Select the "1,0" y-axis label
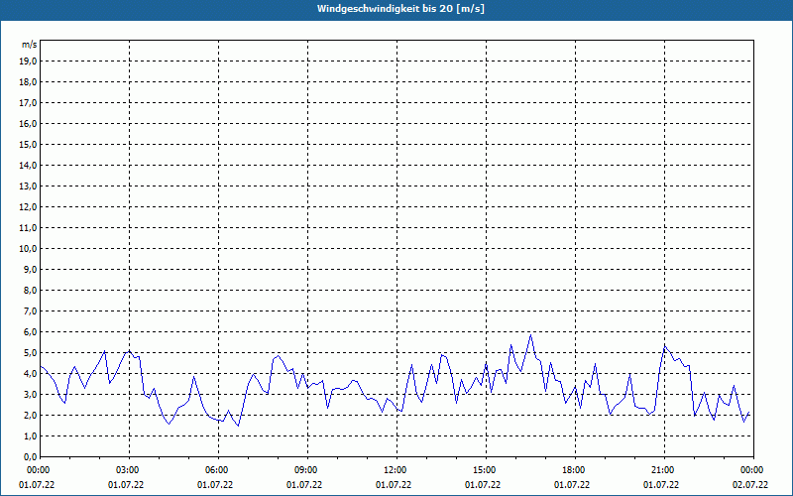The image size is (793, 496). (x=30, y=436)
